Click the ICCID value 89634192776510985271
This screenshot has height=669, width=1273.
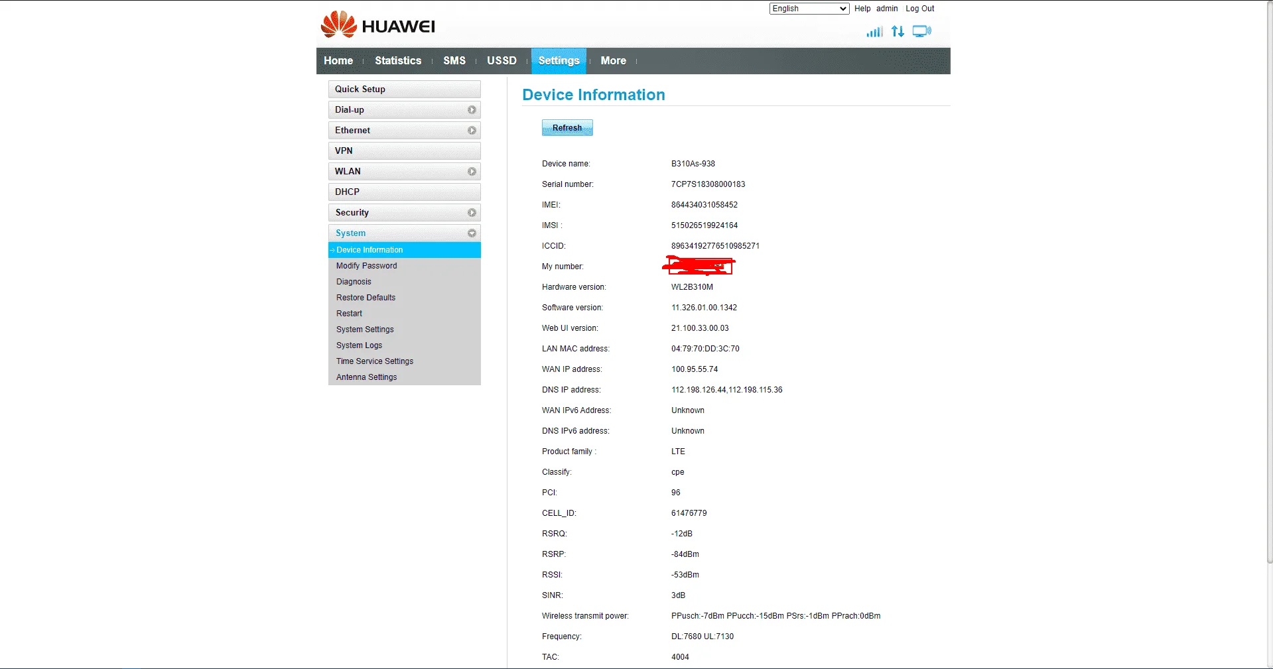(x=715, y=246)
